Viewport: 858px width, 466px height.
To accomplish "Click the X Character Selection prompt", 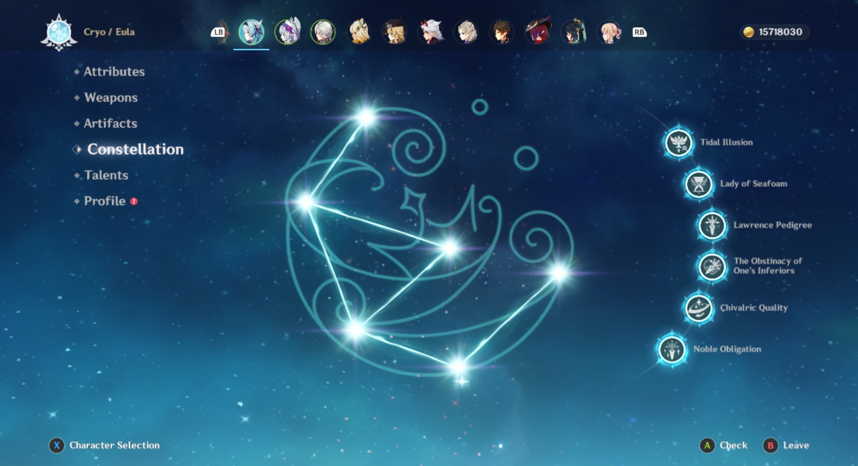I will (x=104, y=445).
